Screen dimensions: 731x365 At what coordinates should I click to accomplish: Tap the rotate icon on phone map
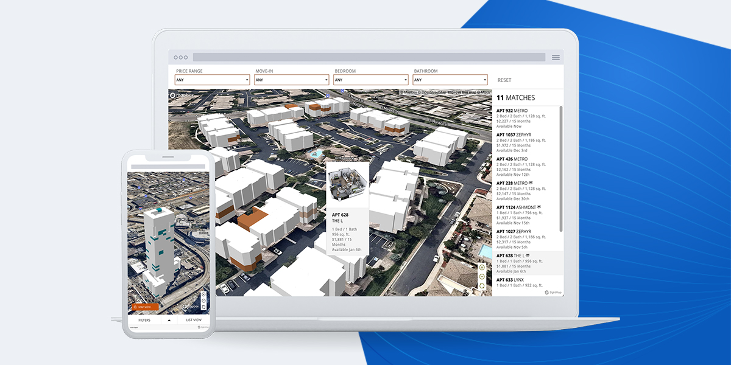click(203, 307)
